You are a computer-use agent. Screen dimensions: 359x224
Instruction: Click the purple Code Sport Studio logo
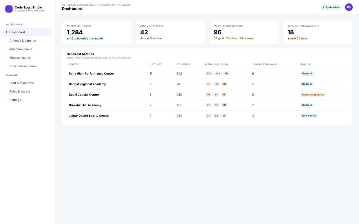9,9
